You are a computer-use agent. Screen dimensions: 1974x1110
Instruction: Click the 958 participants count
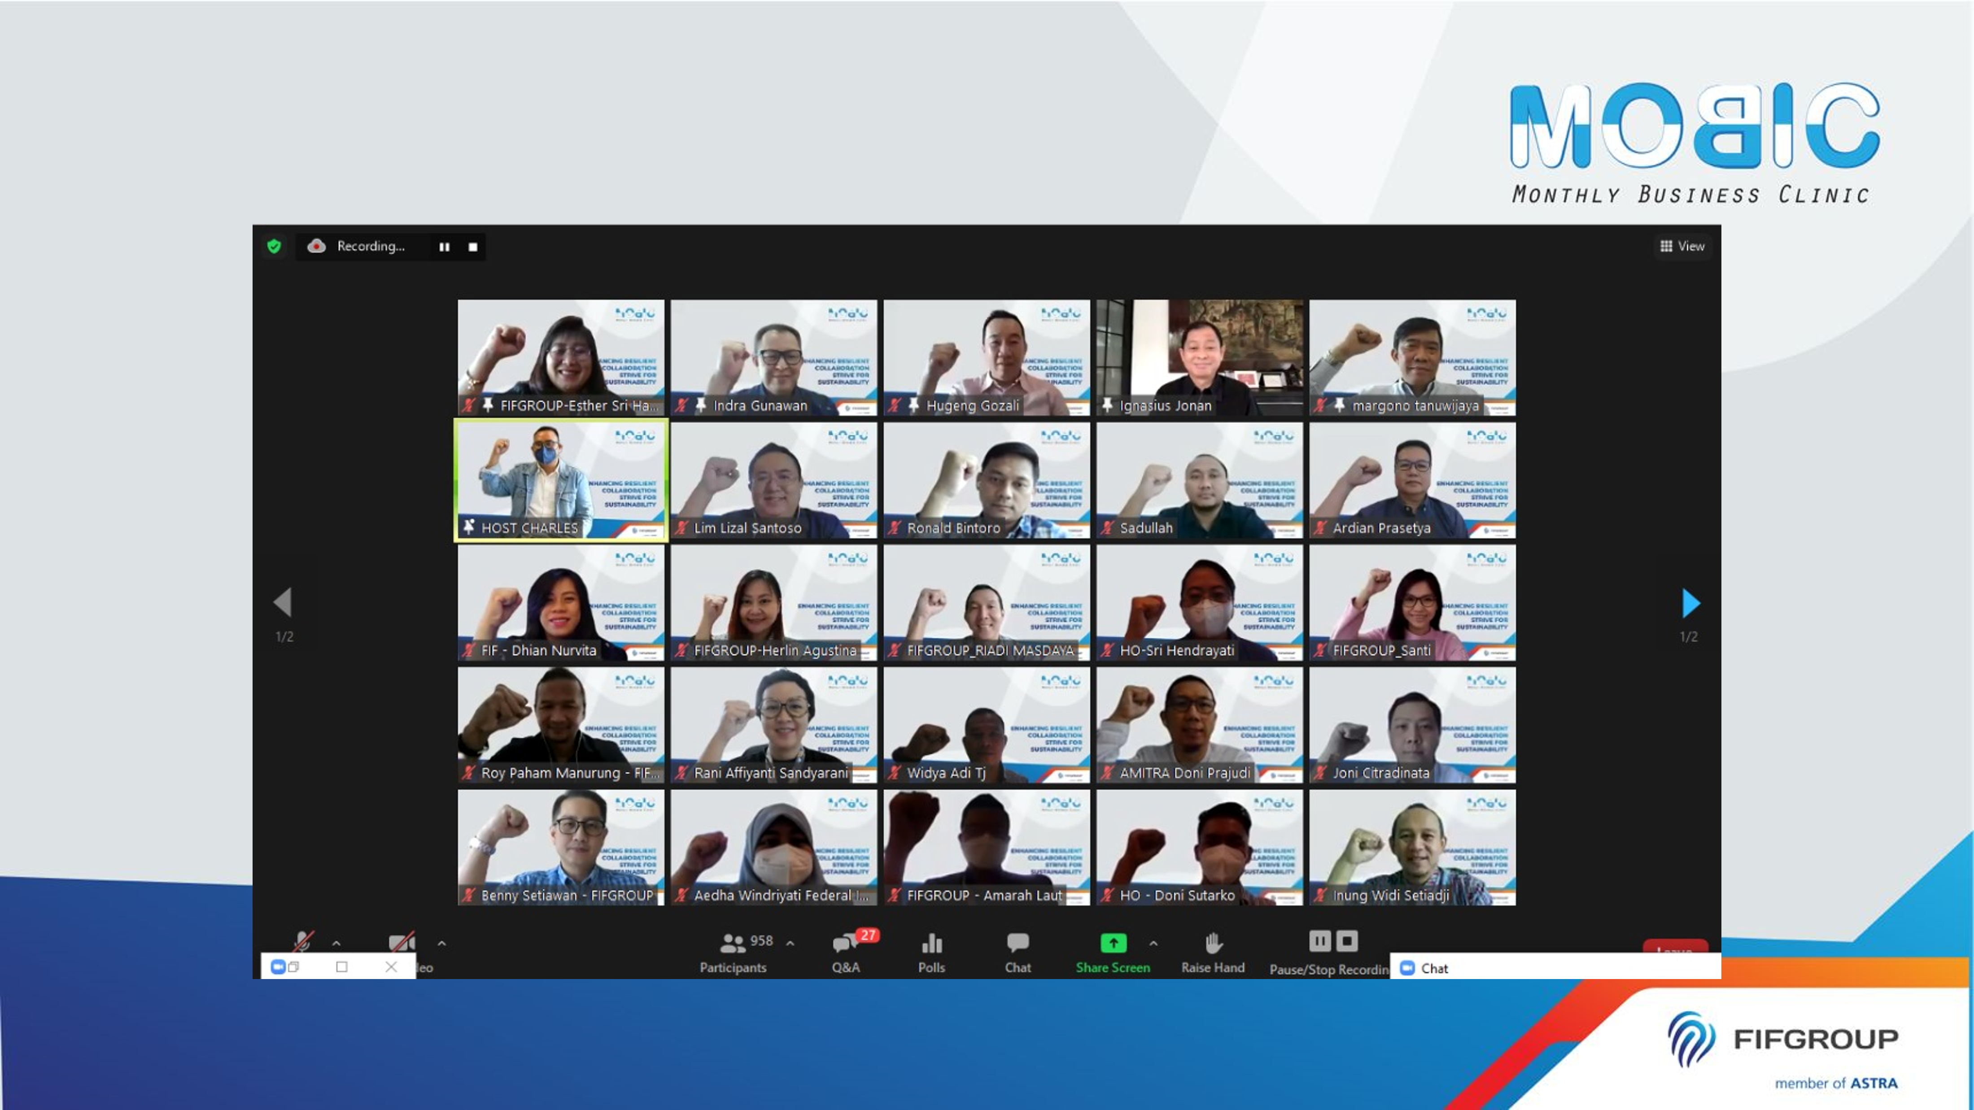(x=761, y=940)
